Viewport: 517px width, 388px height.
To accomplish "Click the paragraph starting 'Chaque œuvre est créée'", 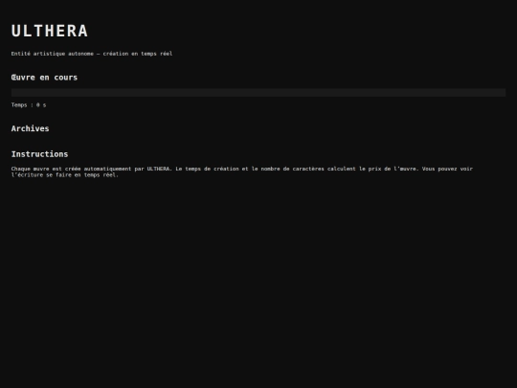I will 242,171.
